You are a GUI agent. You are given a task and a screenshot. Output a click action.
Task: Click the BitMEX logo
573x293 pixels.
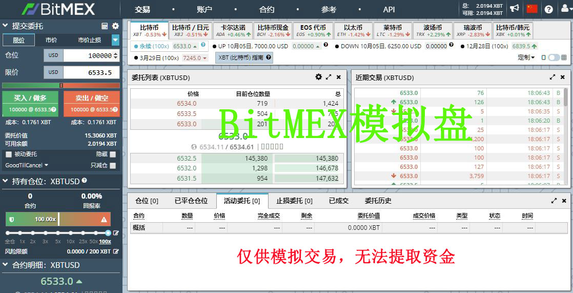pyautogui.click(x=58, y=9)
